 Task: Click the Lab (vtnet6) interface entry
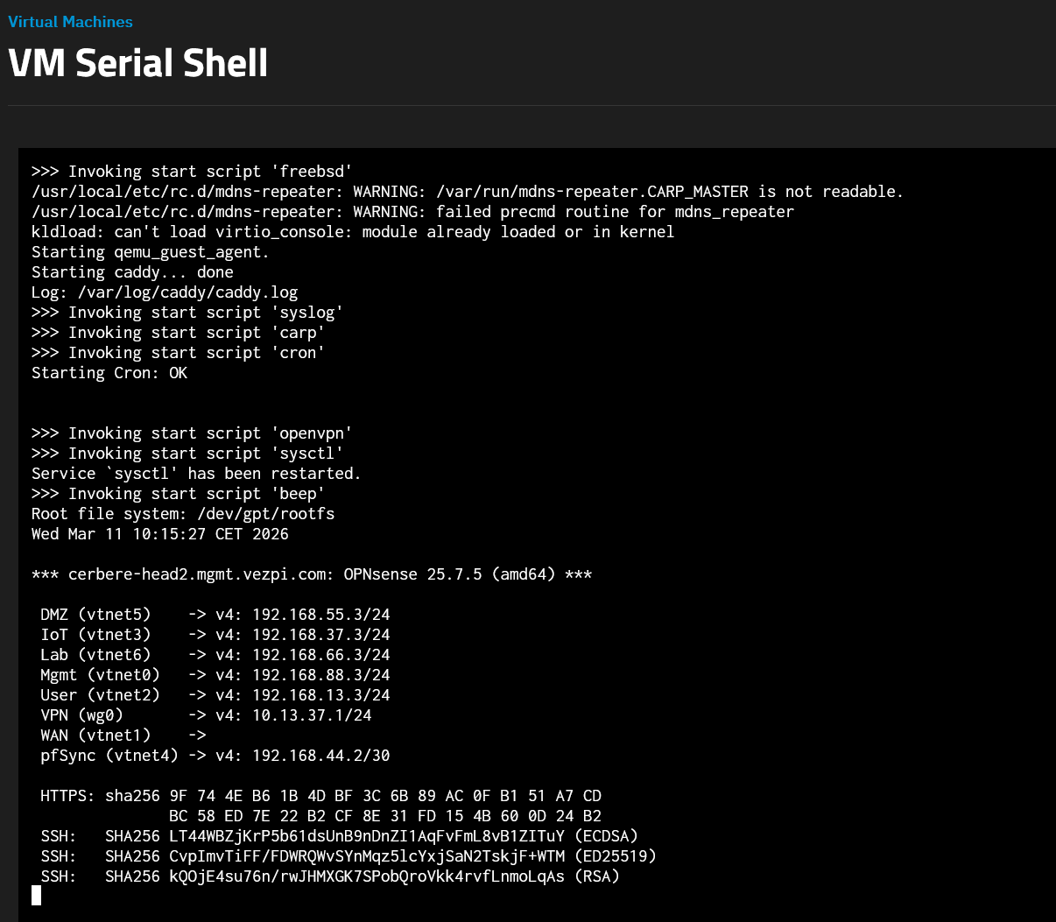click(x=95, y=655)
